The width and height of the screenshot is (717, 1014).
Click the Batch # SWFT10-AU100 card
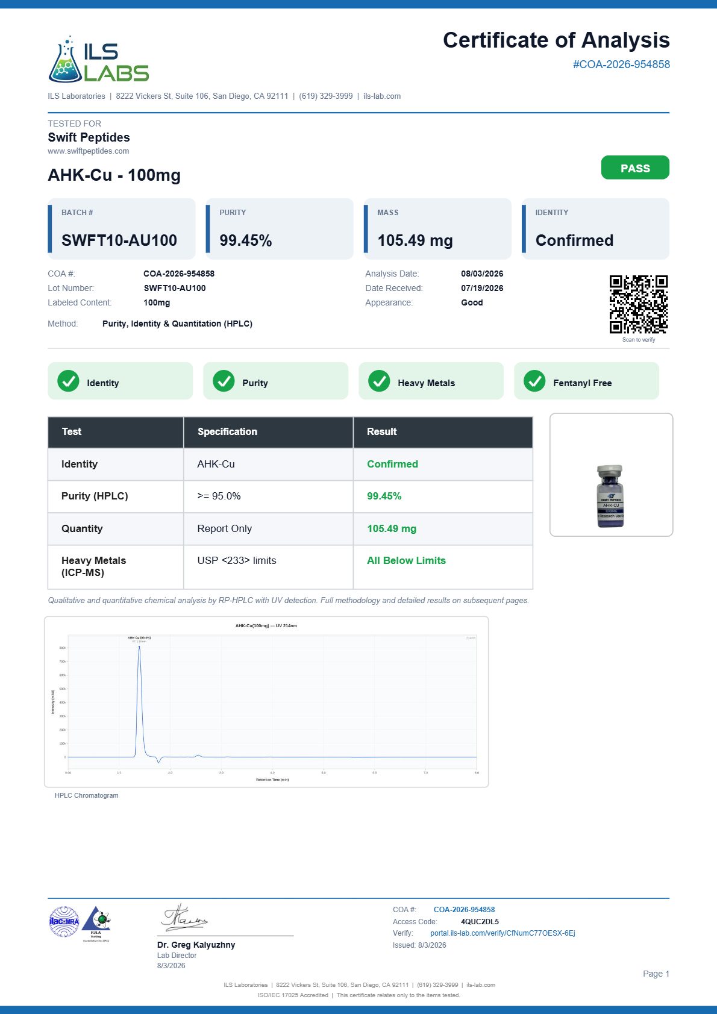coord(122,229)
